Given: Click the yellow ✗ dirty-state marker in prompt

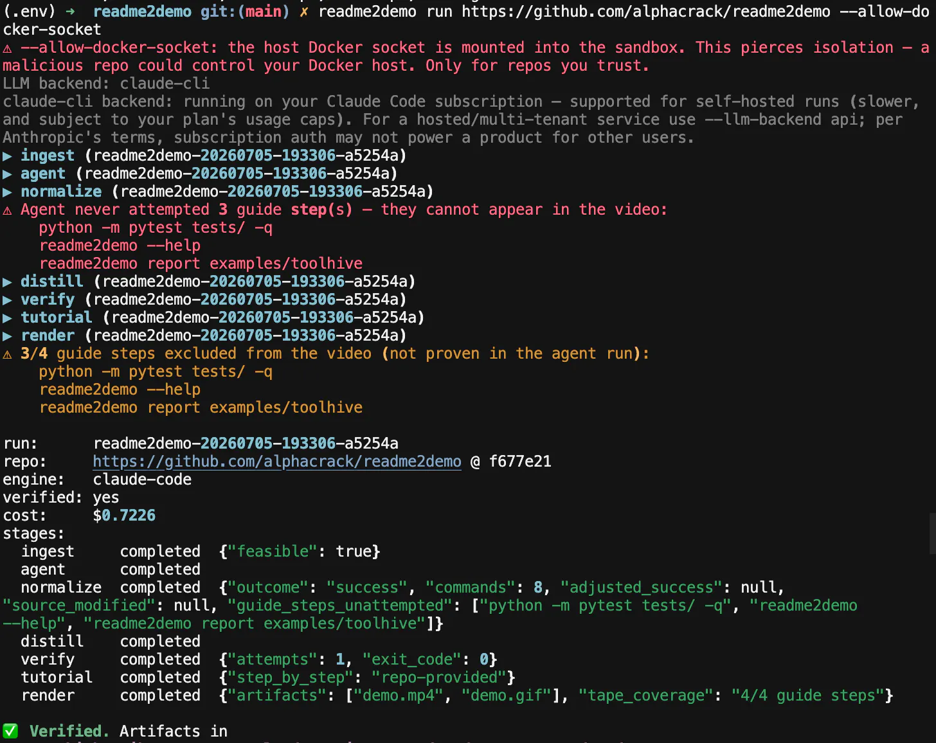Looking at the screenshot, I should pyautogui.click(x=303, y=12).
